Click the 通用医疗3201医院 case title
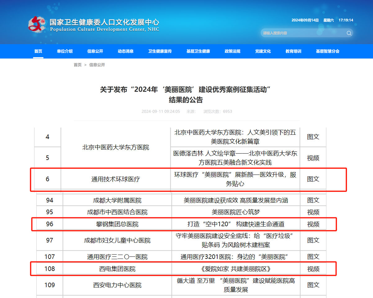Viewport: 373px width, 298px height. (x=235, y=257)
